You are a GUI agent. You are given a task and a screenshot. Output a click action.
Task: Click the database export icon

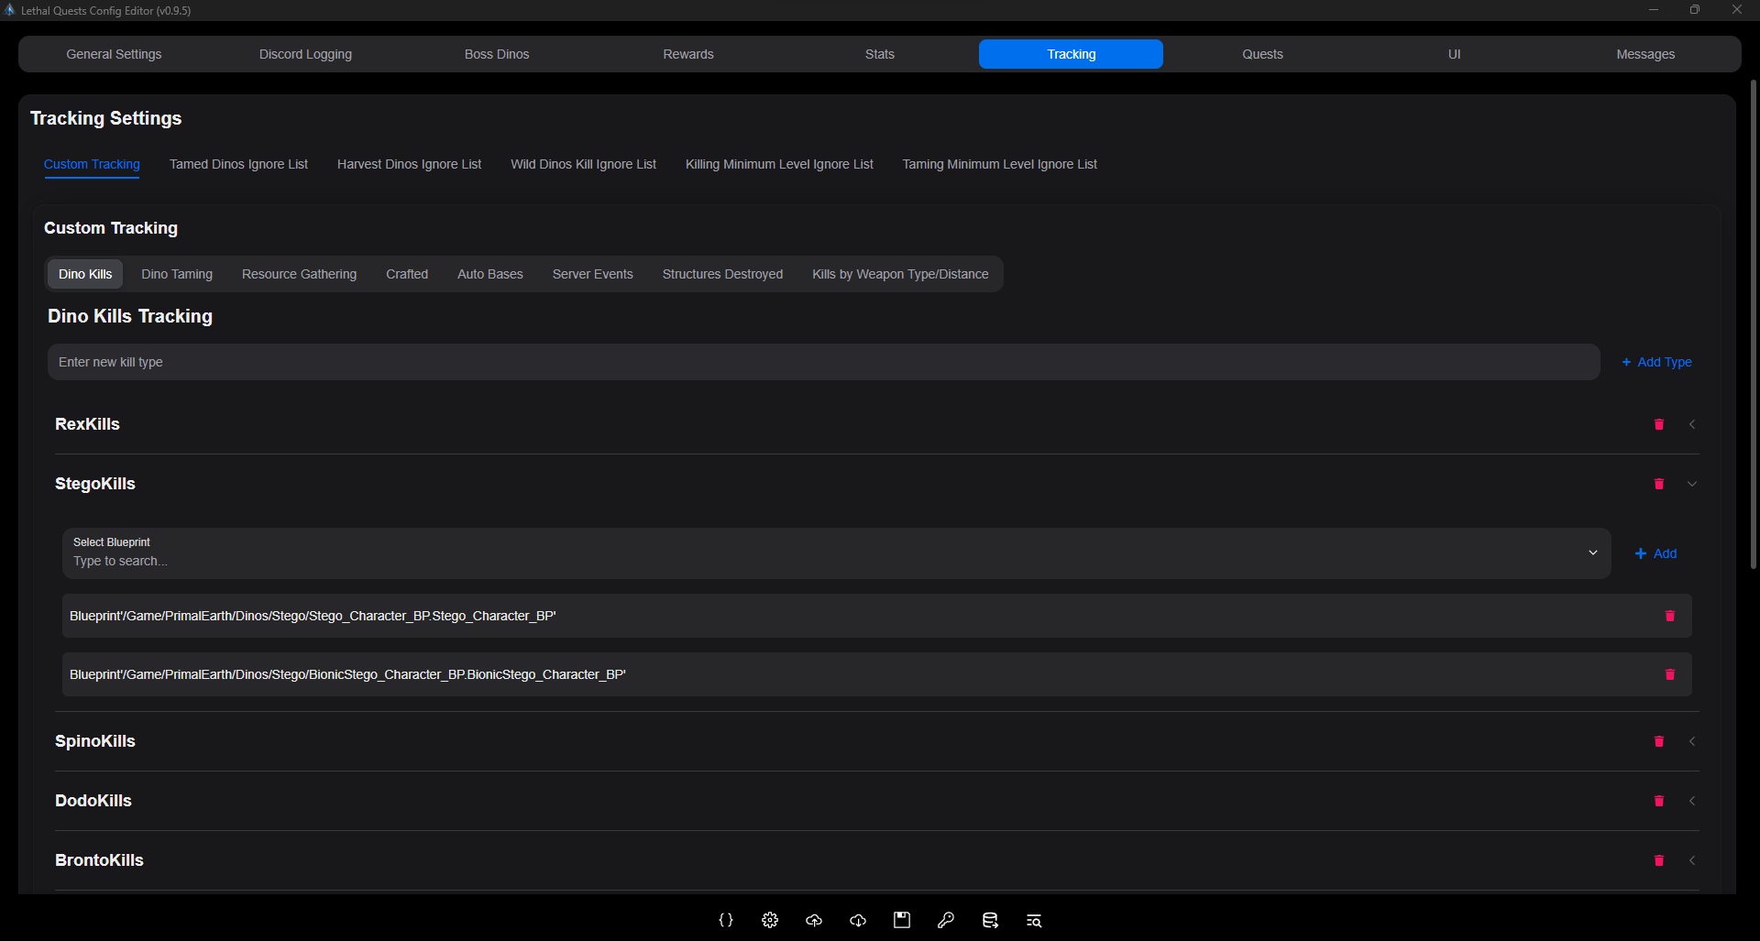(x=990, y=920)
